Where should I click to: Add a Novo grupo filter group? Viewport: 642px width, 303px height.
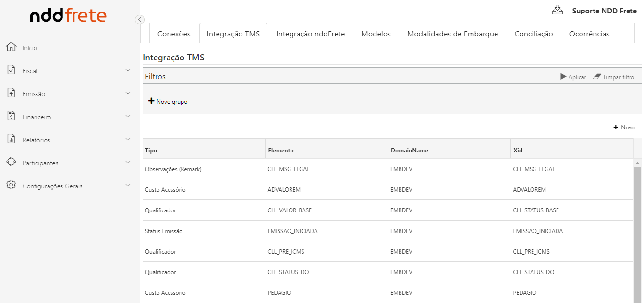click(x=168, y=102)
